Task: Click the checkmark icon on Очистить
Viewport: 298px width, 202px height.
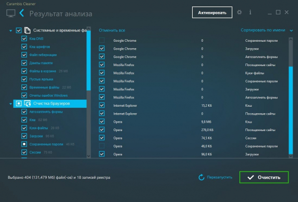Action: pos(251,177)
